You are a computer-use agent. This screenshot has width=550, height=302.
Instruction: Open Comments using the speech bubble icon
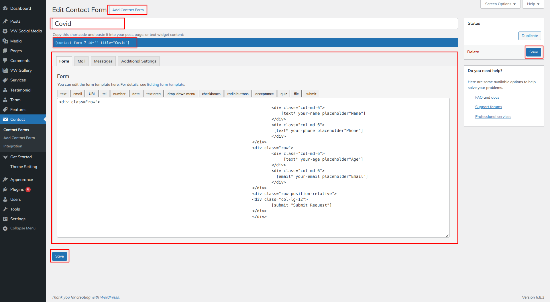(x=5, y=61)
